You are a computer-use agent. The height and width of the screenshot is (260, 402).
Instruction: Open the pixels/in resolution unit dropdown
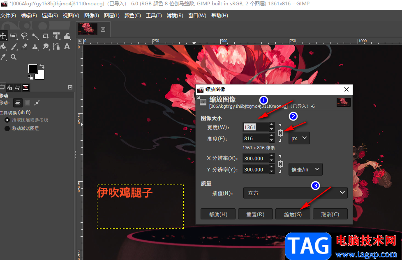click(305, 169)
